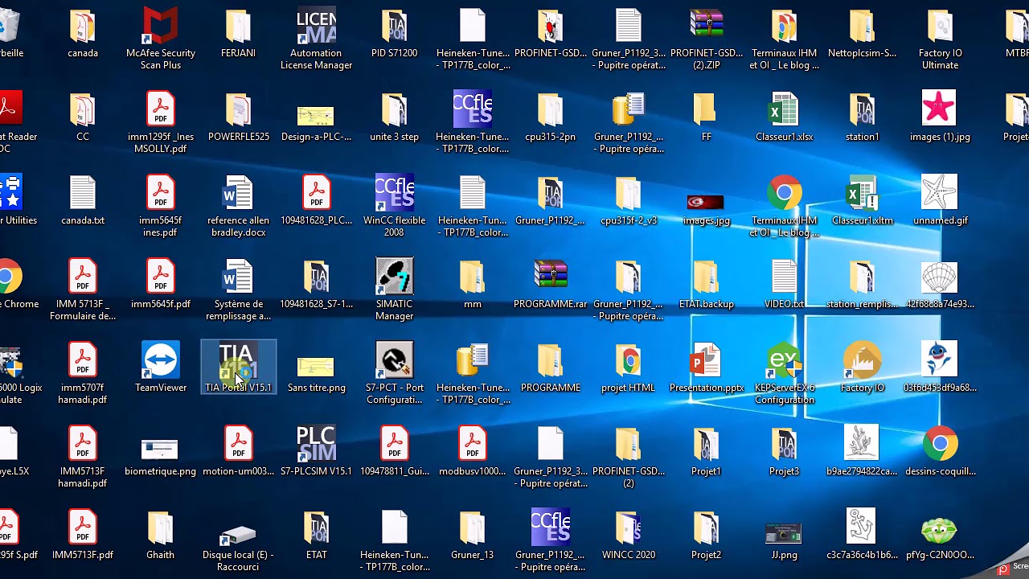Launch Automation License Manager

(x=316, y=38)
